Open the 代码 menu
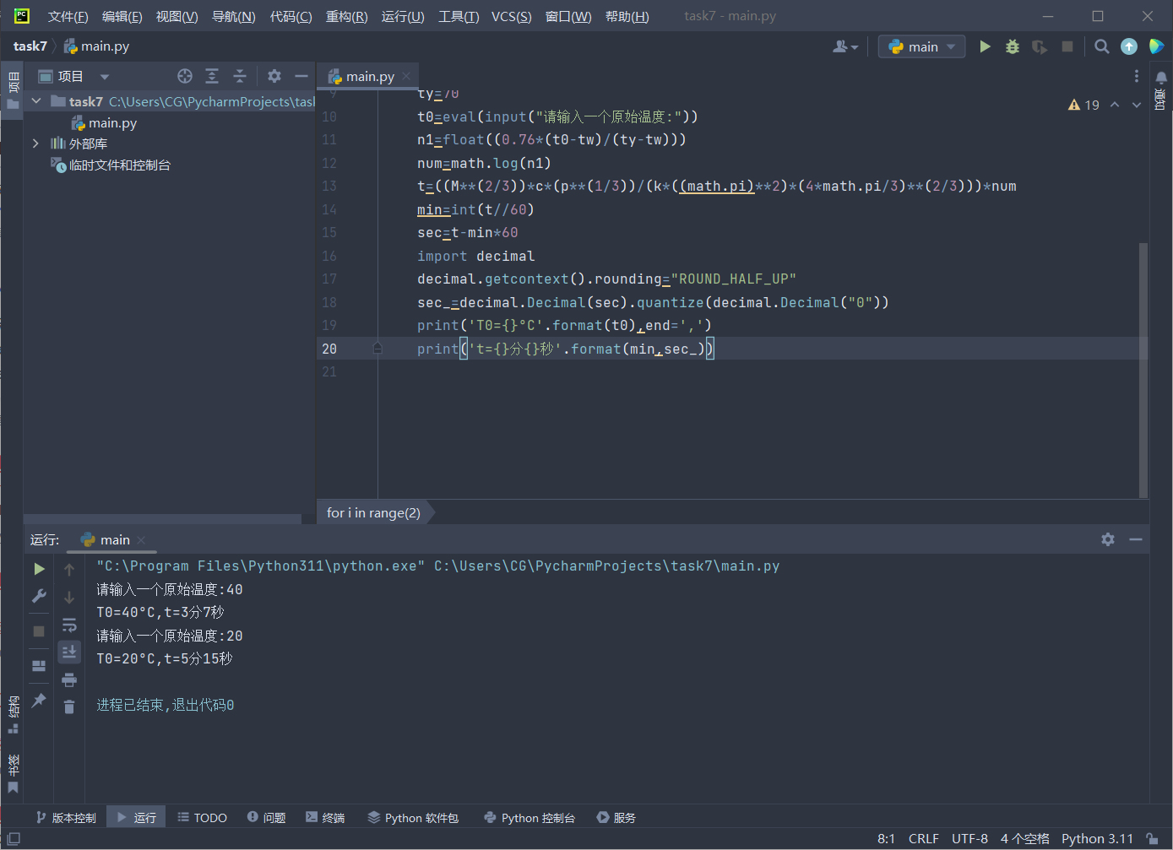 click(x=291, y=16)
